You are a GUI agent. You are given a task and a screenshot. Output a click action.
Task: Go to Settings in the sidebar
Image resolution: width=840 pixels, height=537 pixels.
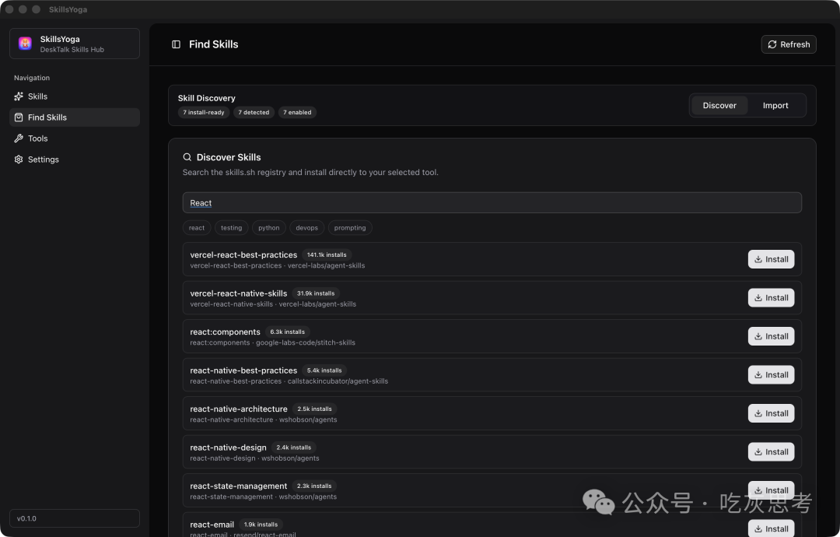pos(75,160)
